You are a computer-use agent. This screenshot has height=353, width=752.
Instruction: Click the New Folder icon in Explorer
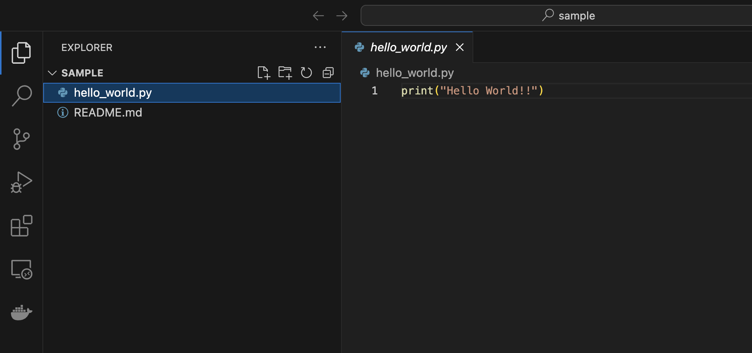(285, 73)
